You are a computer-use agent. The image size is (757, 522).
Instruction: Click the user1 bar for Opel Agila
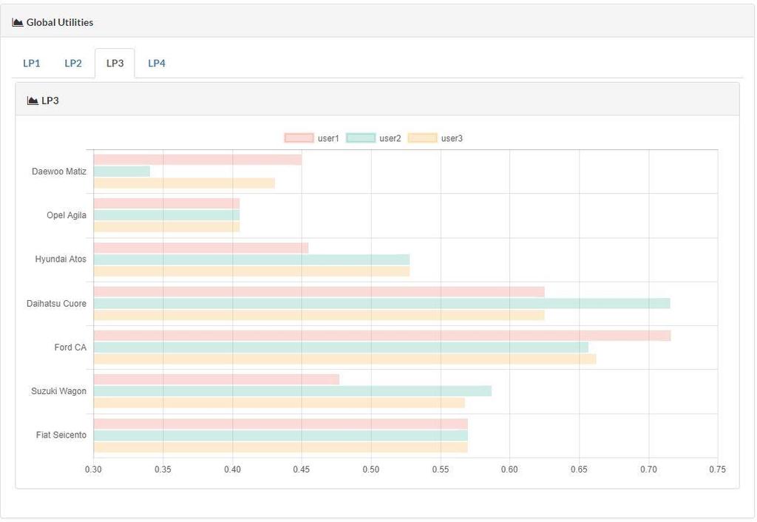click(166, 204)
